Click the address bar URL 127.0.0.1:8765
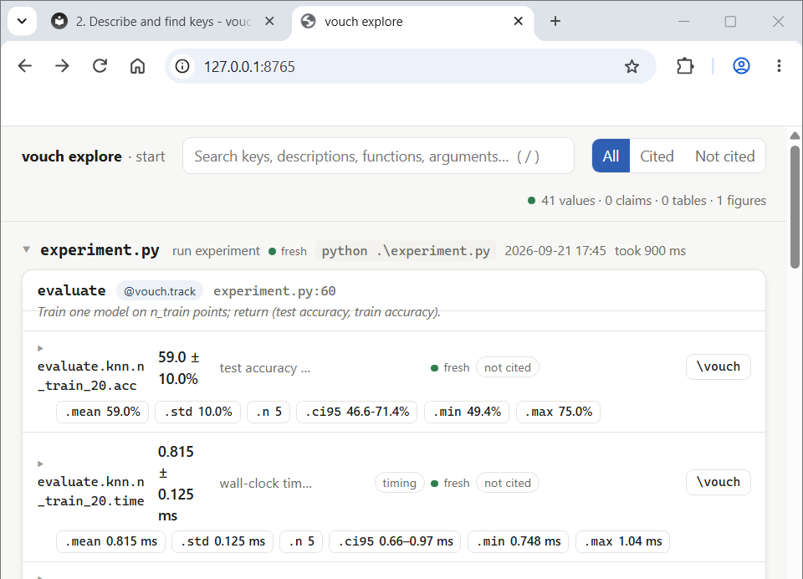 tap(249, 67)
